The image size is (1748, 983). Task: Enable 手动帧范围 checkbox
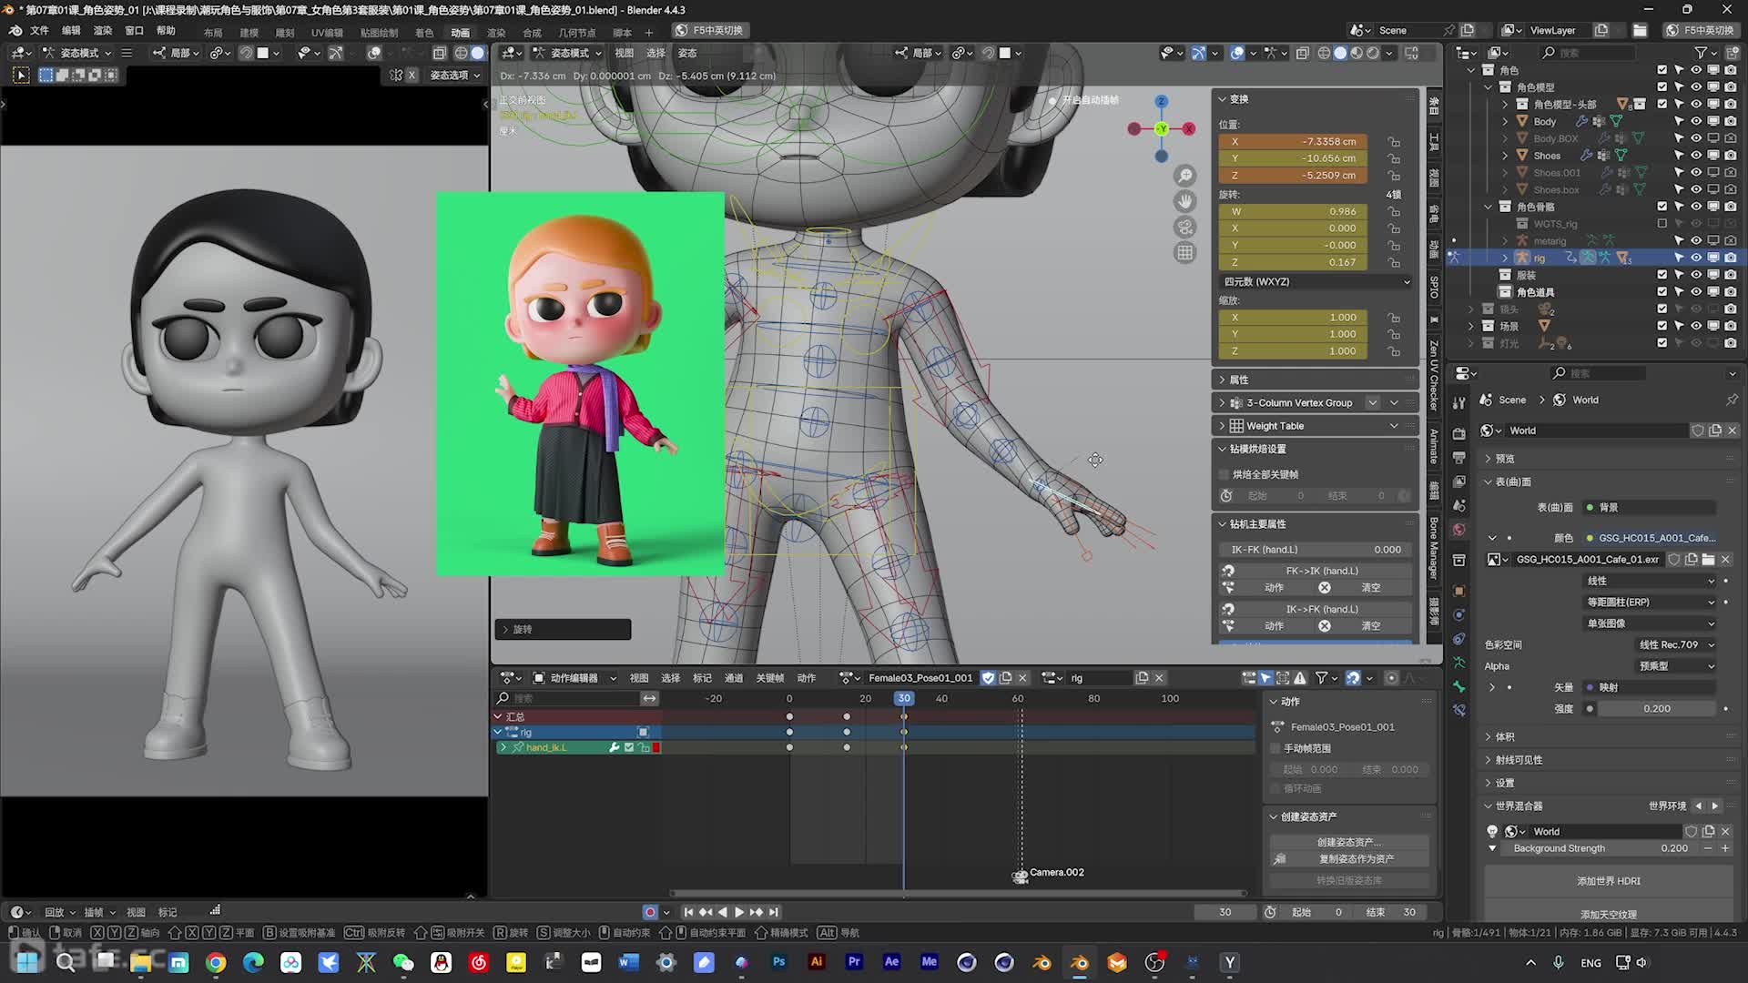click(1275, 748)
